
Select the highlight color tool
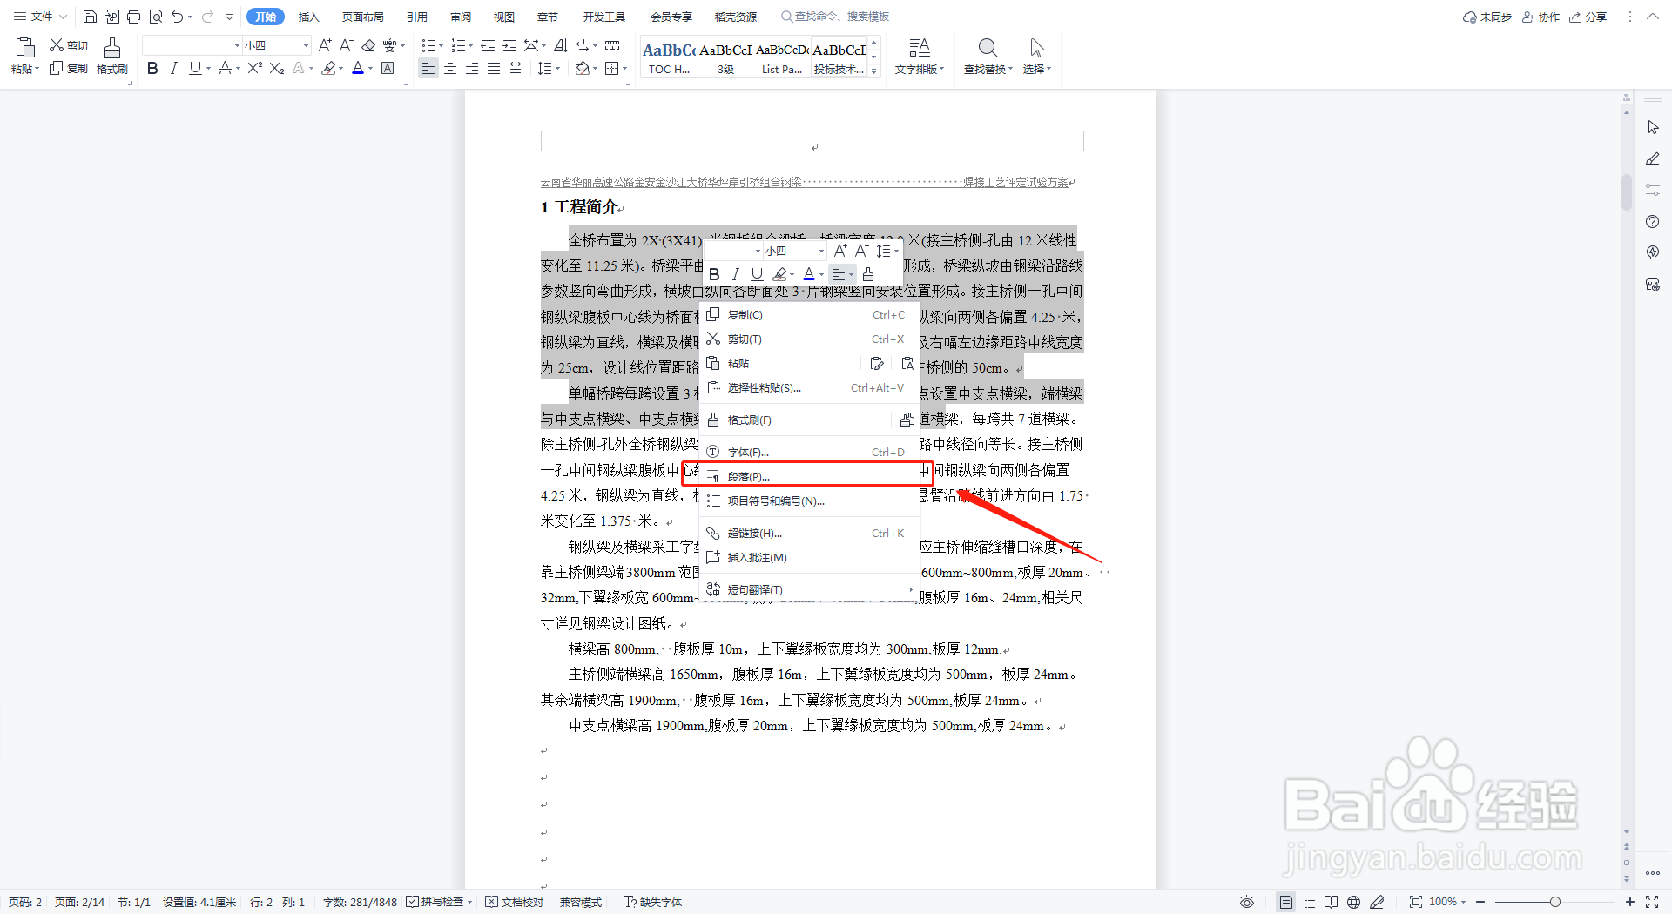(x=328, y=68)
